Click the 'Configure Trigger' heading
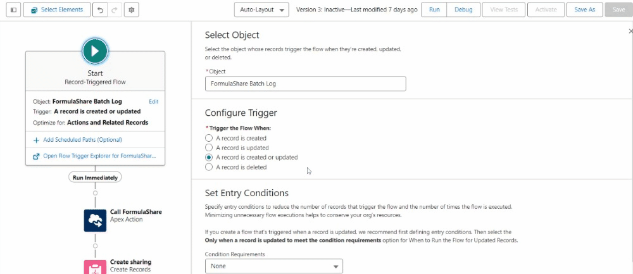Viewport: 633px width, 274px height. point(241,113)
